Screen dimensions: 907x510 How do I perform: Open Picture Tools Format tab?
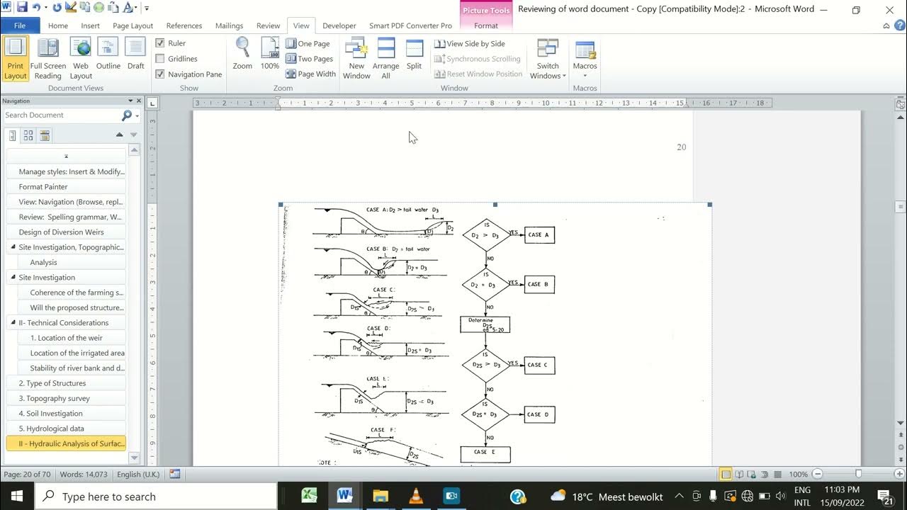coord(485,25)
